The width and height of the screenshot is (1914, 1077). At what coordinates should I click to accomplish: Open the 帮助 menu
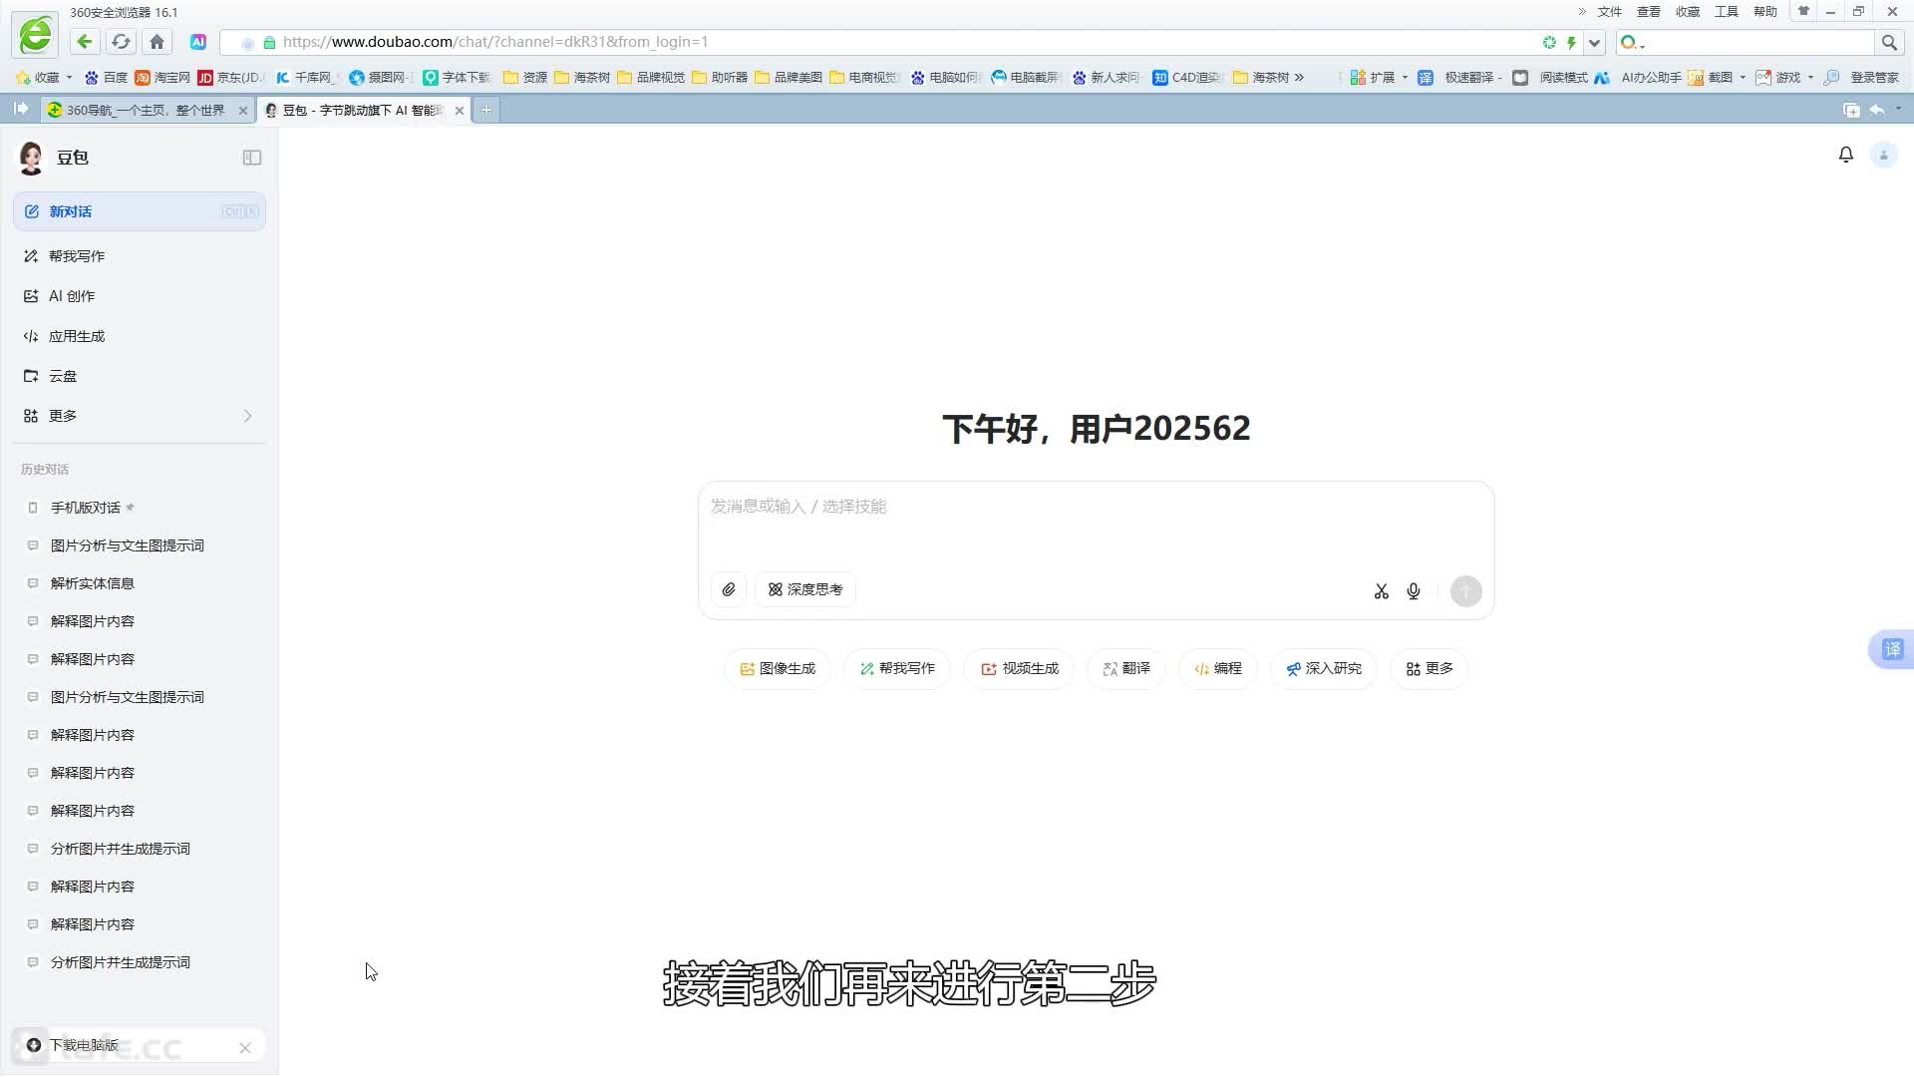click(1764, 12)
